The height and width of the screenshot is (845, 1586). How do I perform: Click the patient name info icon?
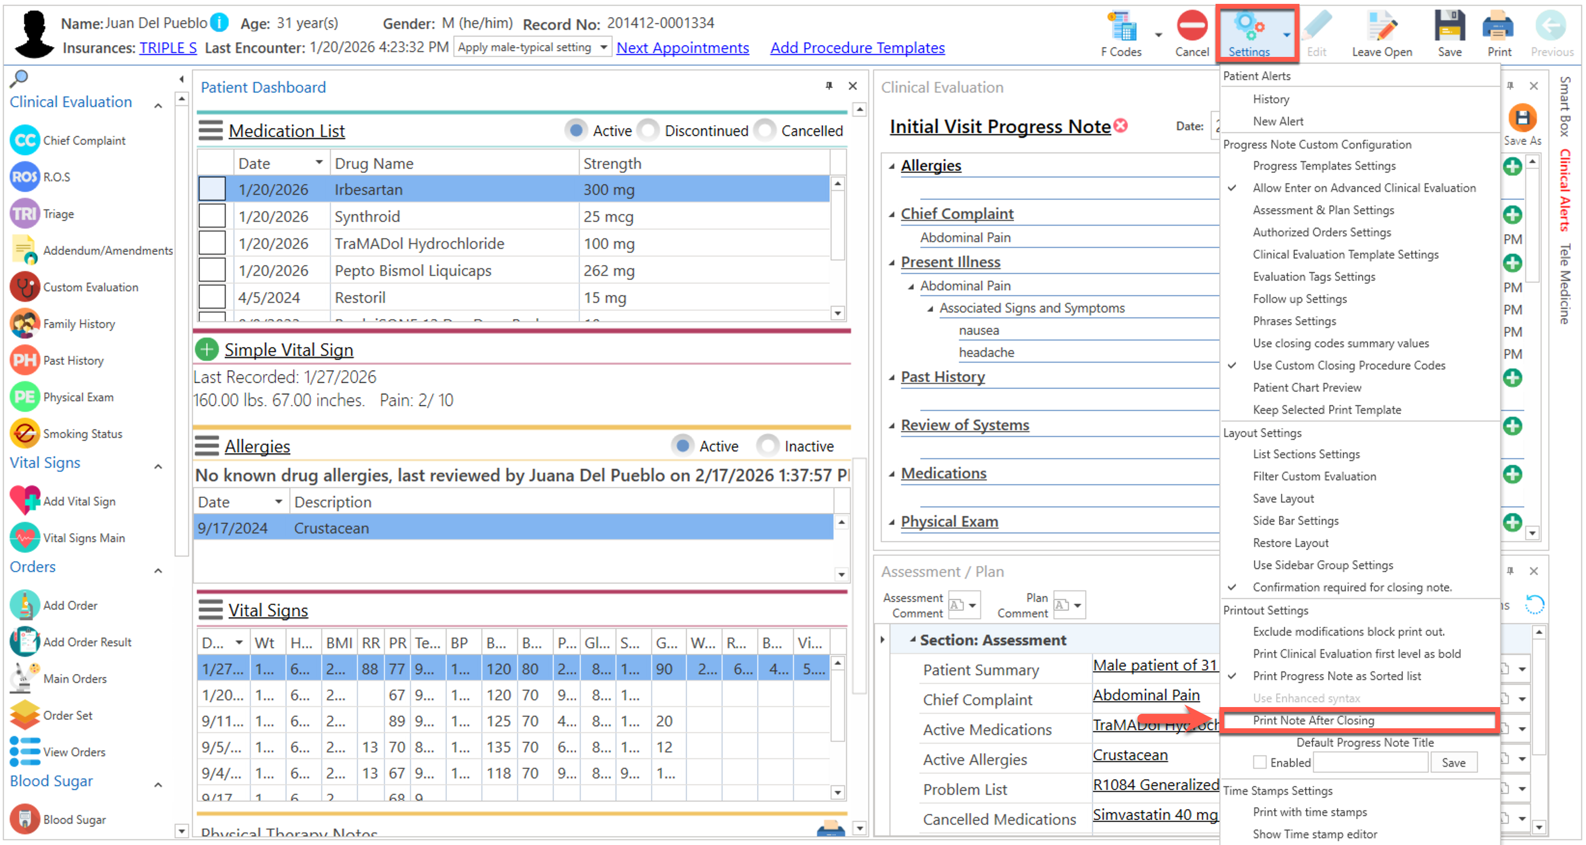click(x=219, y=23)
